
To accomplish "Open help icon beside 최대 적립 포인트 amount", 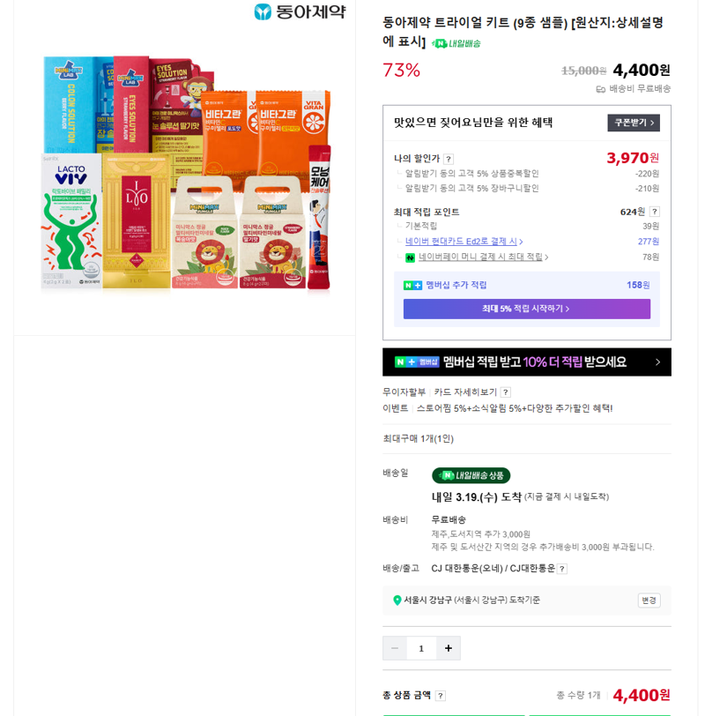I will point(655,212).
